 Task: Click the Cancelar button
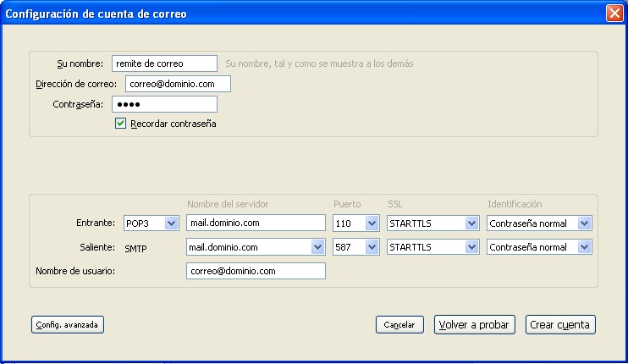[399, 325]
